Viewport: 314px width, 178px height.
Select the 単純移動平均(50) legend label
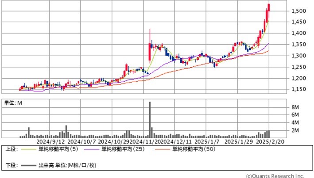pyautogui.click(x=193, y=150)
